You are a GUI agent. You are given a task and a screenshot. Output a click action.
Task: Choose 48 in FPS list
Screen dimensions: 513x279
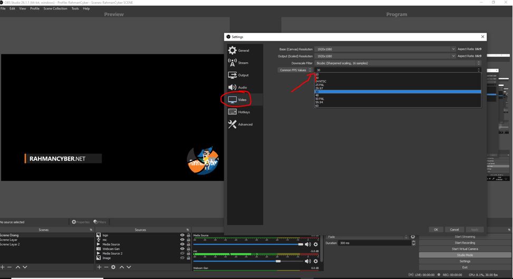[398, 95]
